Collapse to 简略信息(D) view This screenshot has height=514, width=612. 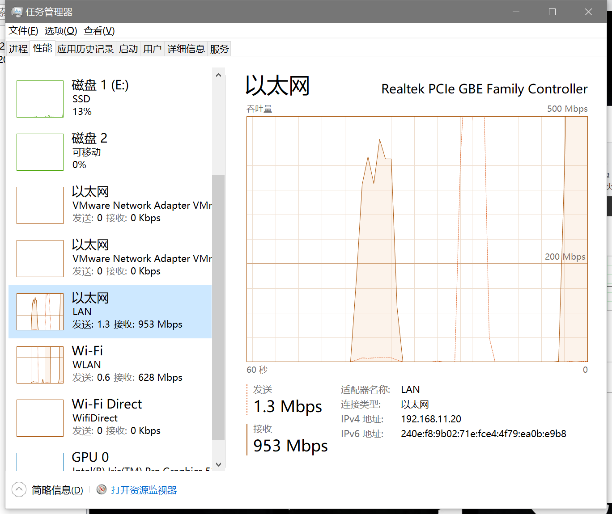tap(57, 490)
